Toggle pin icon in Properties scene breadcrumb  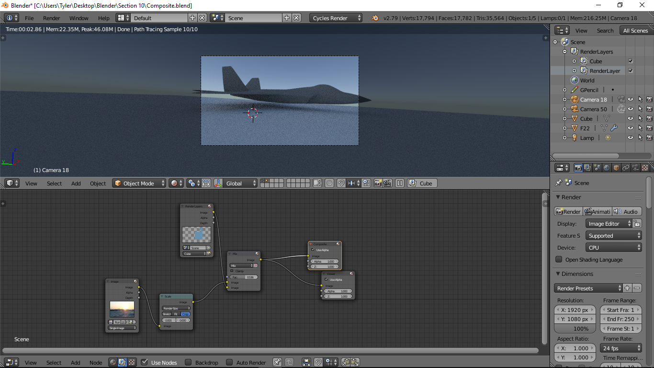558,183
